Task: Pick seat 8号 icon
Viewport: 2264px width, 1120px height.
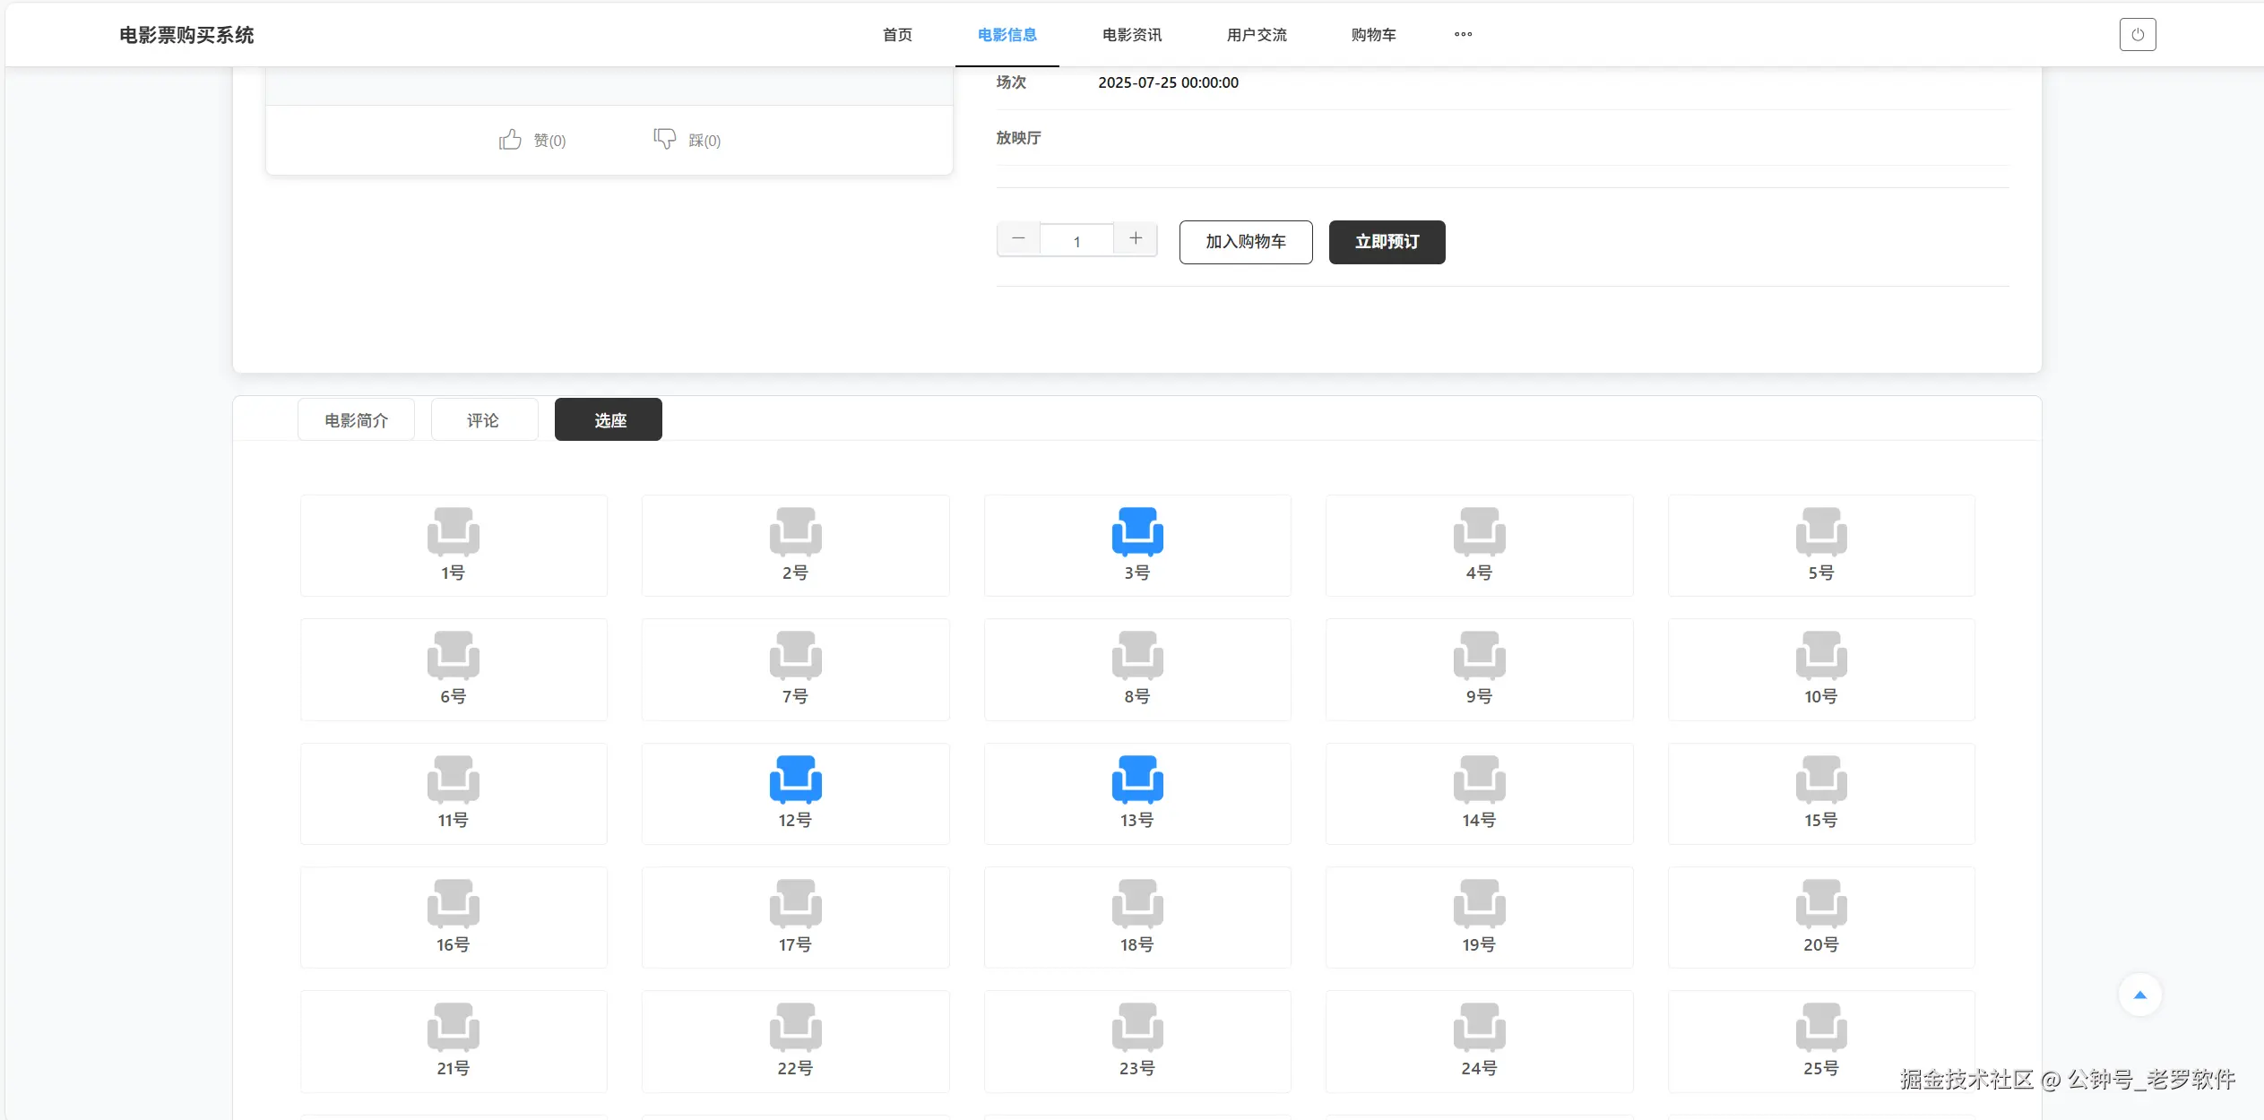Action: click(x=1136, y=656)
